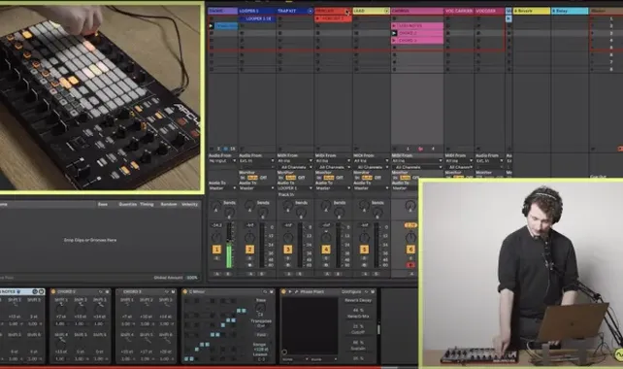The width and height of the screenshot is (623, 369).
Task: Click the Fold button in C Minor device
Action: 261,335
